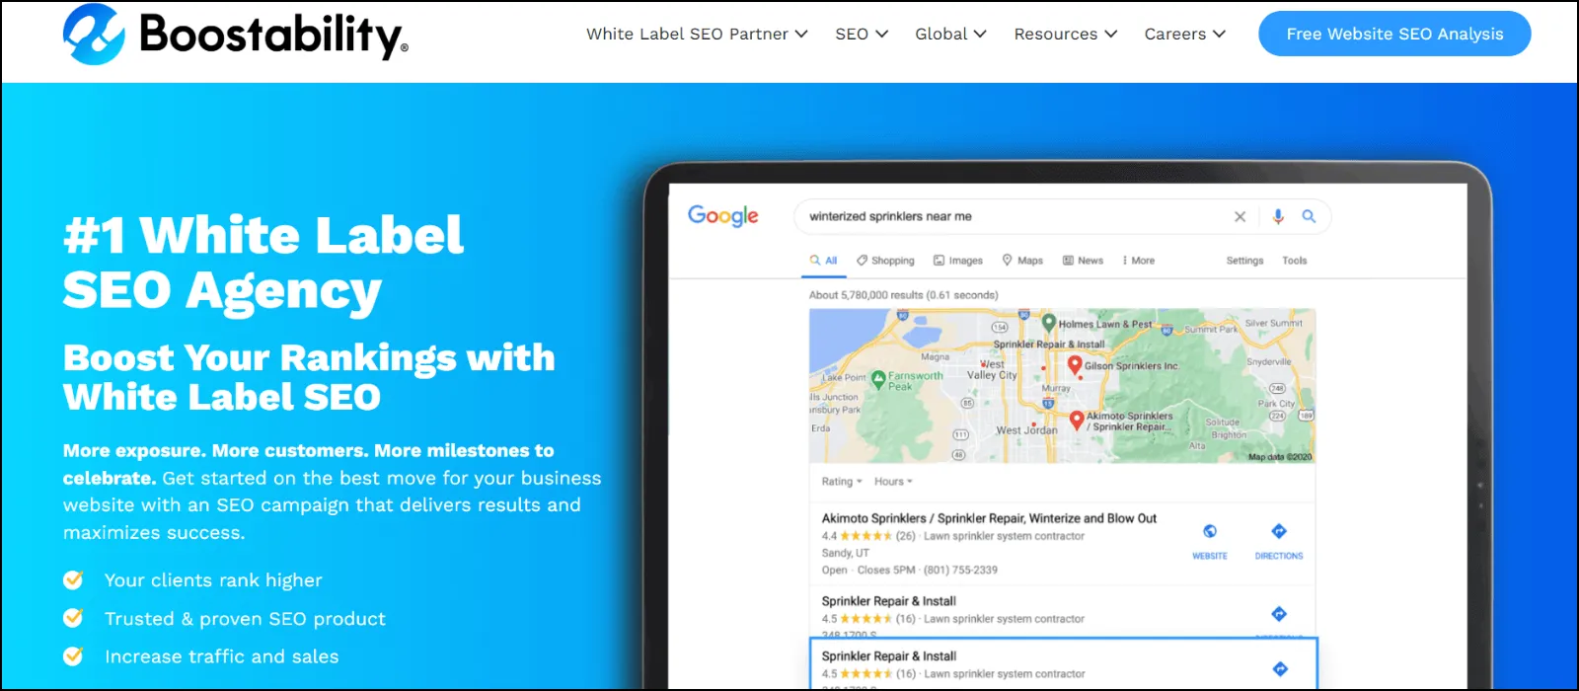Click the Website globe icon for Akimoto Sprinklers
The width and height of the screenshot is (1579, 691).
tap(1210, 532)
